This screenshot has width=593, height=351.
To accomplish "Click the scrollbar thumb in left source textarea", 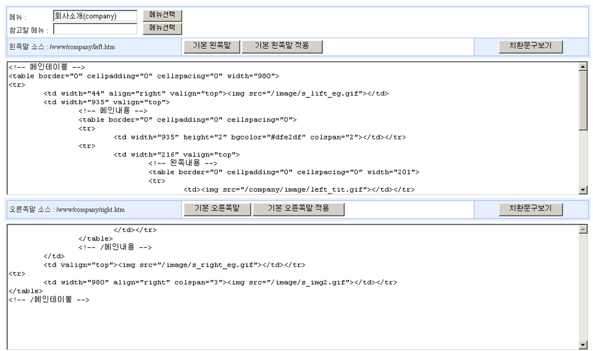I will [582, 99].
